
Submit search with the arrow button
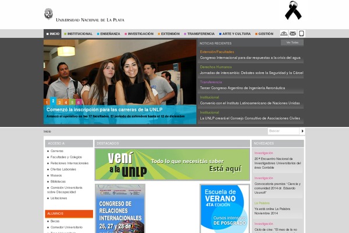click(x=302, y=131)
